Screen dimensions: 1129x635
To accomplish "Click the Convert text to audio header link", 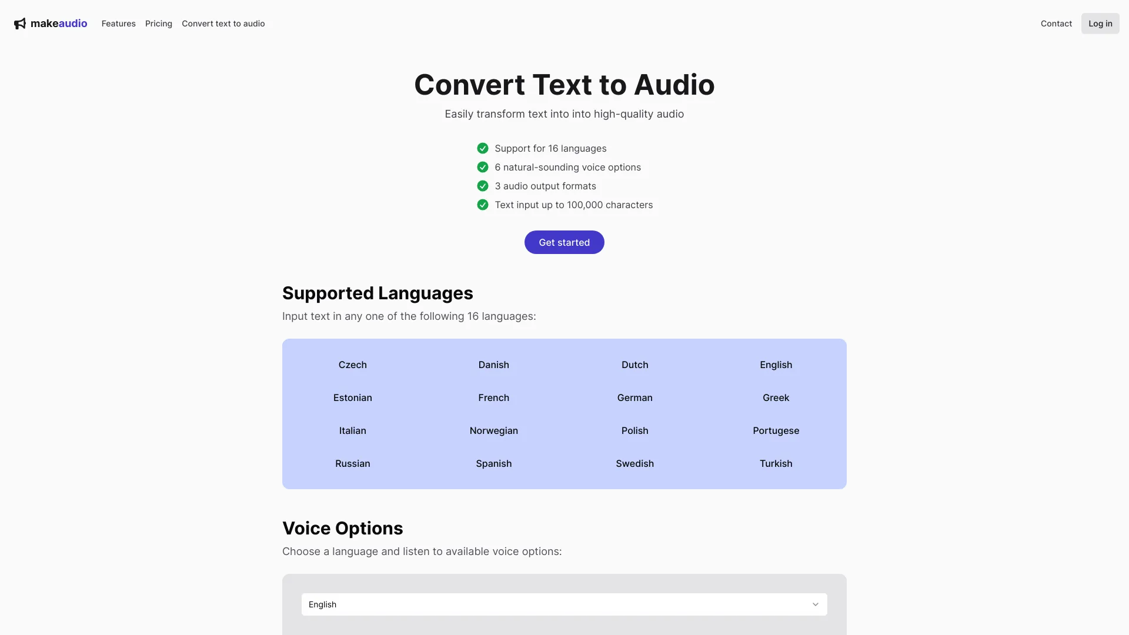I will (223, 24).
